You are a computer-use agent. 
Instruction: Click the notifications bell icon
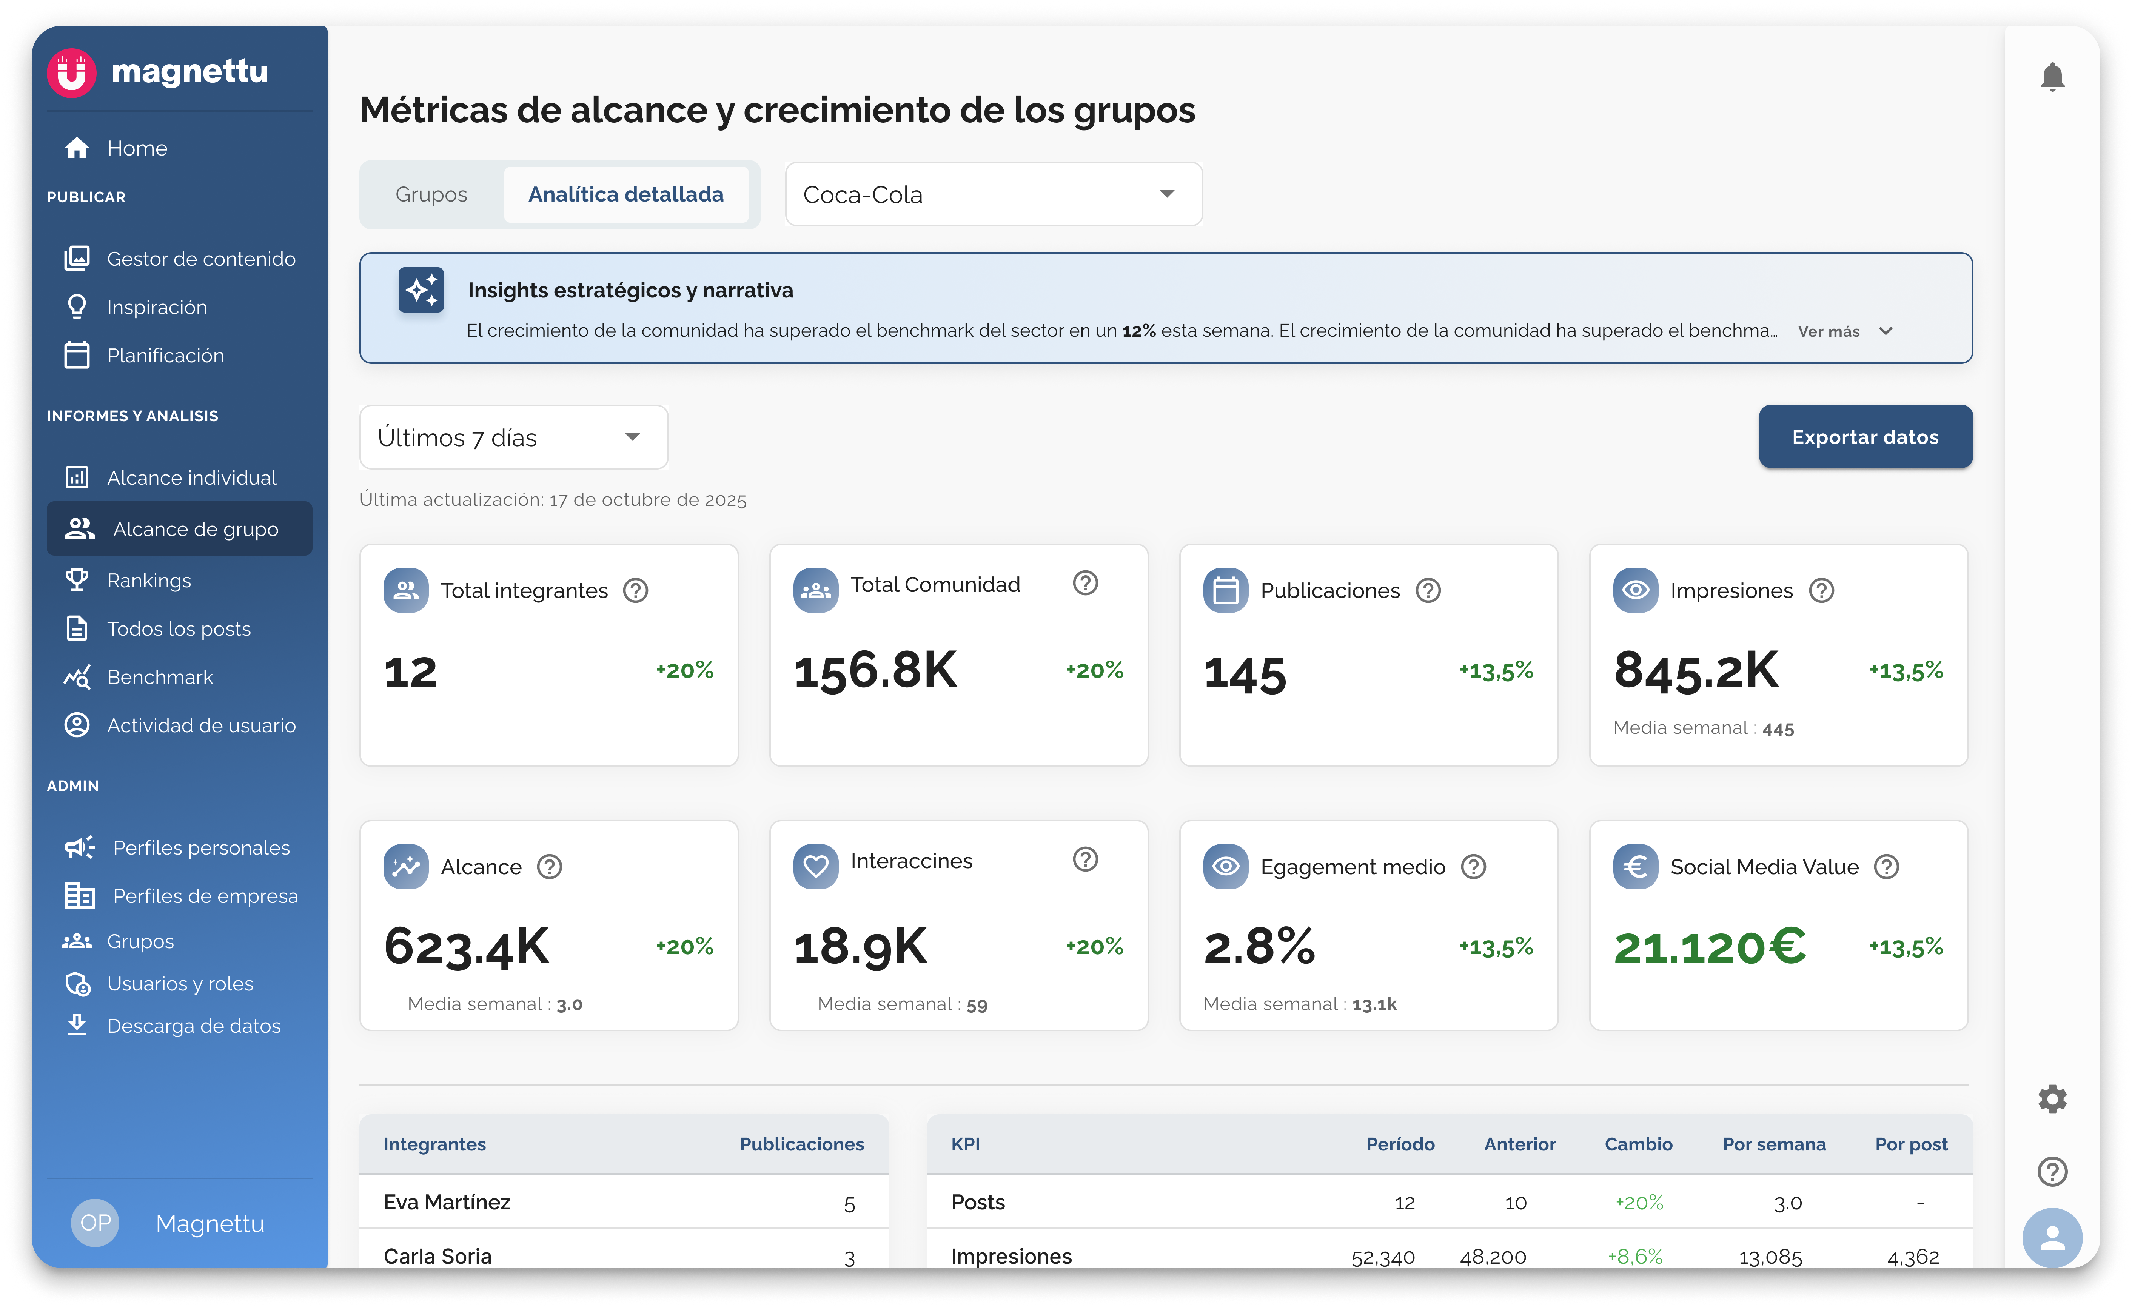click(2052, 77)
